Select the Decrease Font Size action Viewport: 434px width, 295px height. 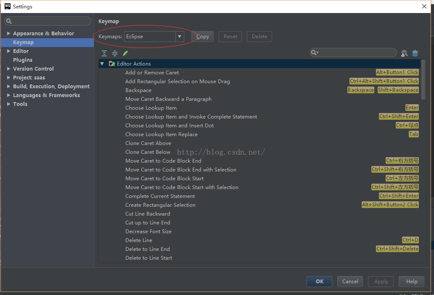pos(259,232)
